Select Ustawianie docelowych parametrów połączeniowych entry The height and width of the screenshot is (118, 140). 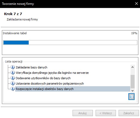pos(50,84)
